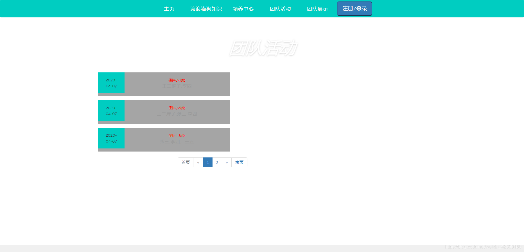Viewport: 524px width, 252px height.
Task: Click the previous page « arrow
Action: click(198, 162)
